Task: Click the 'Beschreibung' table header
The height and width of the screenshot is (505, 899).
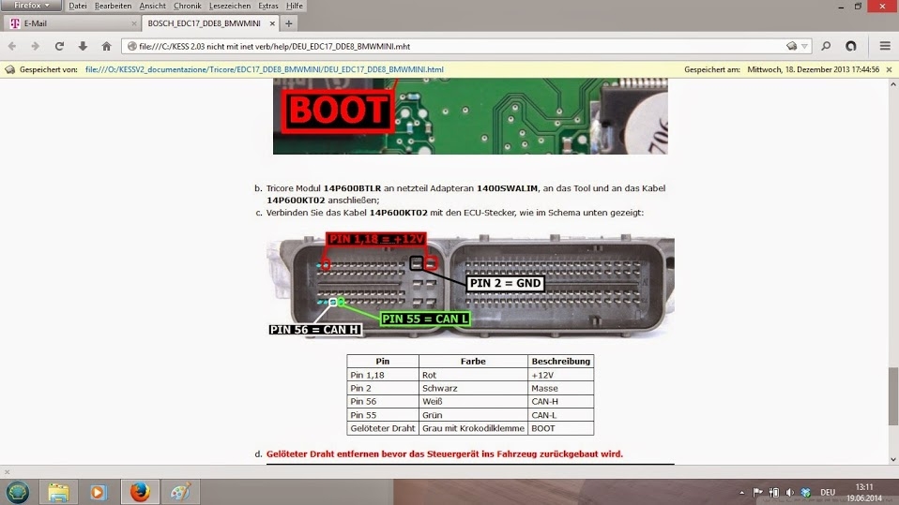Action: (561, 362)
